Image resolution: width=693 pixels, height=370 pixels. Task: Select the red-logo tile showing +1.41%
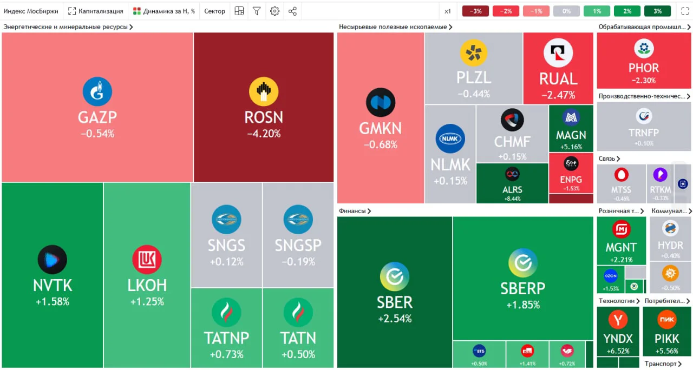(x=527, y=354)
